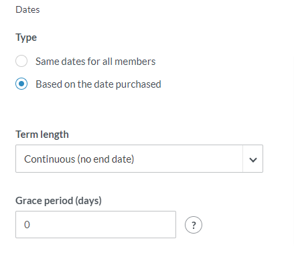Select 'Same dates for all members' radio option
The height and width of the screenshot is (257, 294).
pos(21,61)
